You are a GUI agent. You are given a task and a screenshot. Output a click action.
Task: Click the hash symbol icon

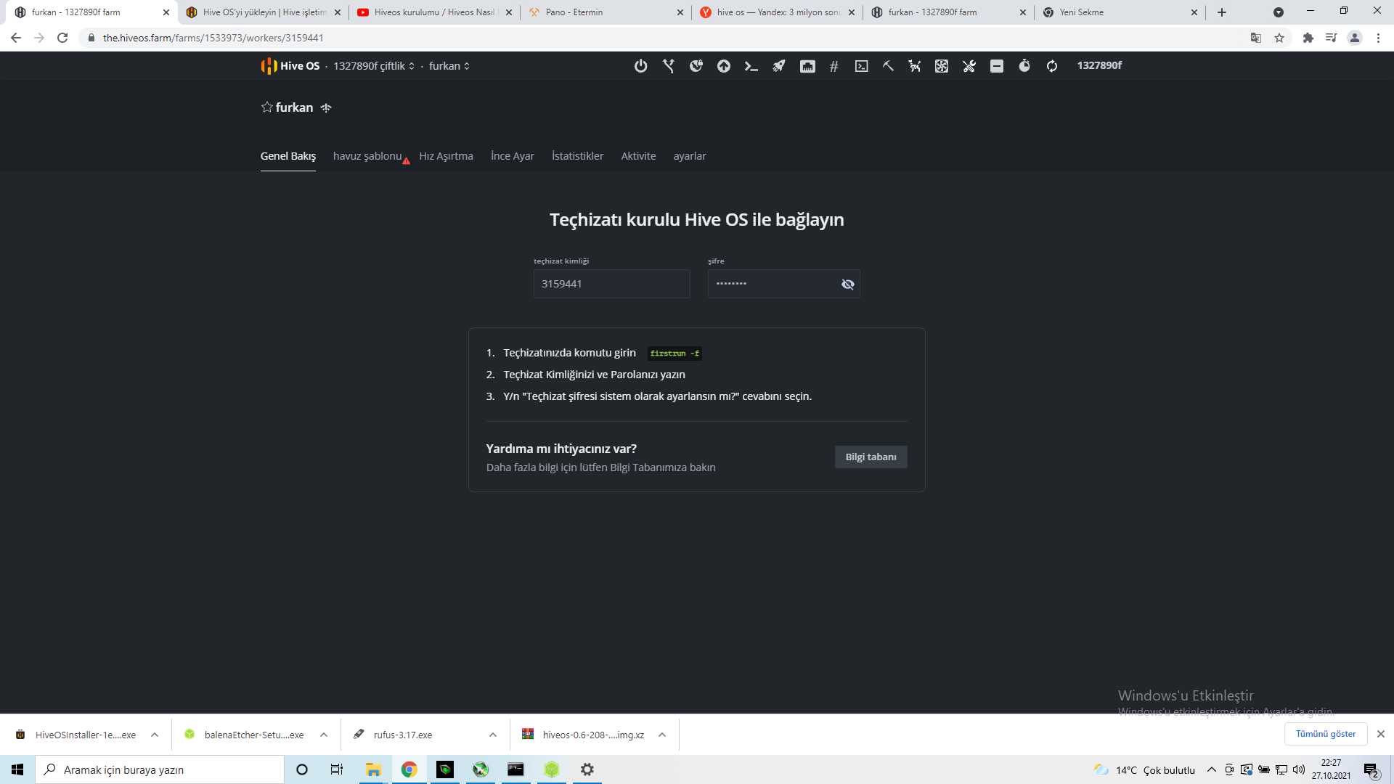[x=834, y=66]
